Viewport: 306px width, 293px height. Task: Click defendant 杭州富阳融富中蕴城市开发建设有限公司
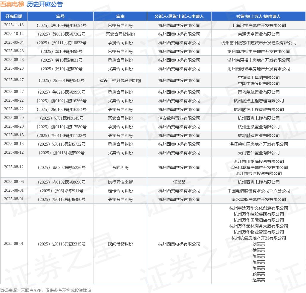[258, 43]
